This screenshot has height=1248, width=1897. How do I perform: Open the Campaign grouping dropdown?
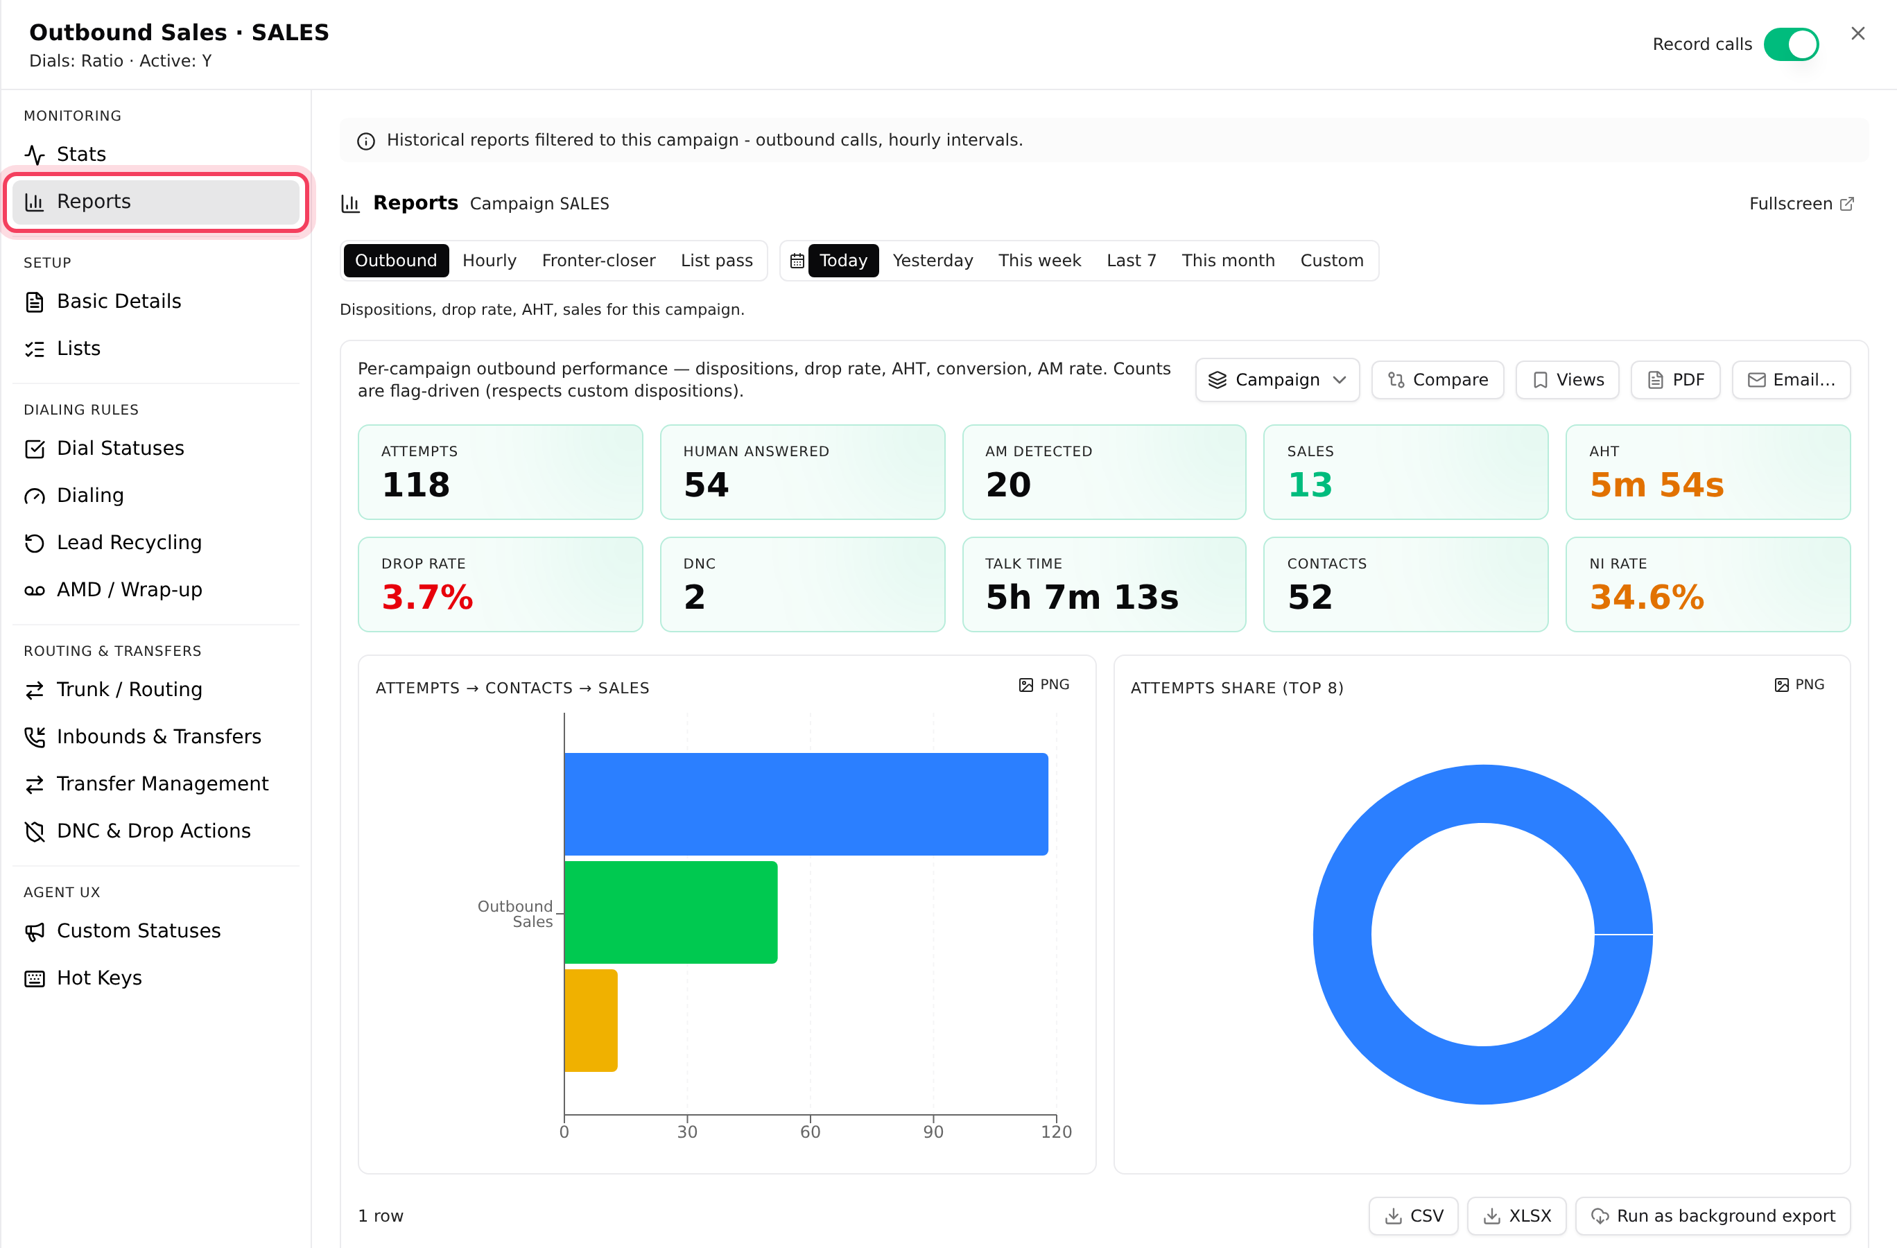1277,380
